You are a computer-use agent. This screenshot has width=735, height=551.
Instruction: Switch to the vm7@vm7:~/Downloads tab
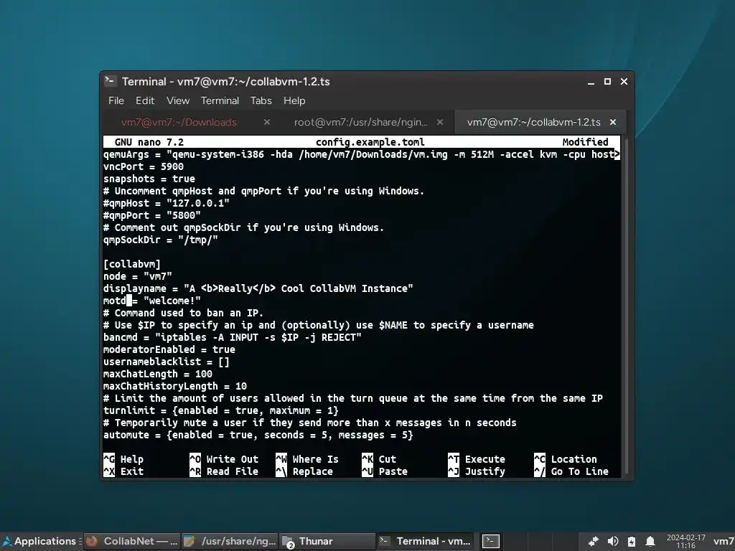[x=179, y=122]
